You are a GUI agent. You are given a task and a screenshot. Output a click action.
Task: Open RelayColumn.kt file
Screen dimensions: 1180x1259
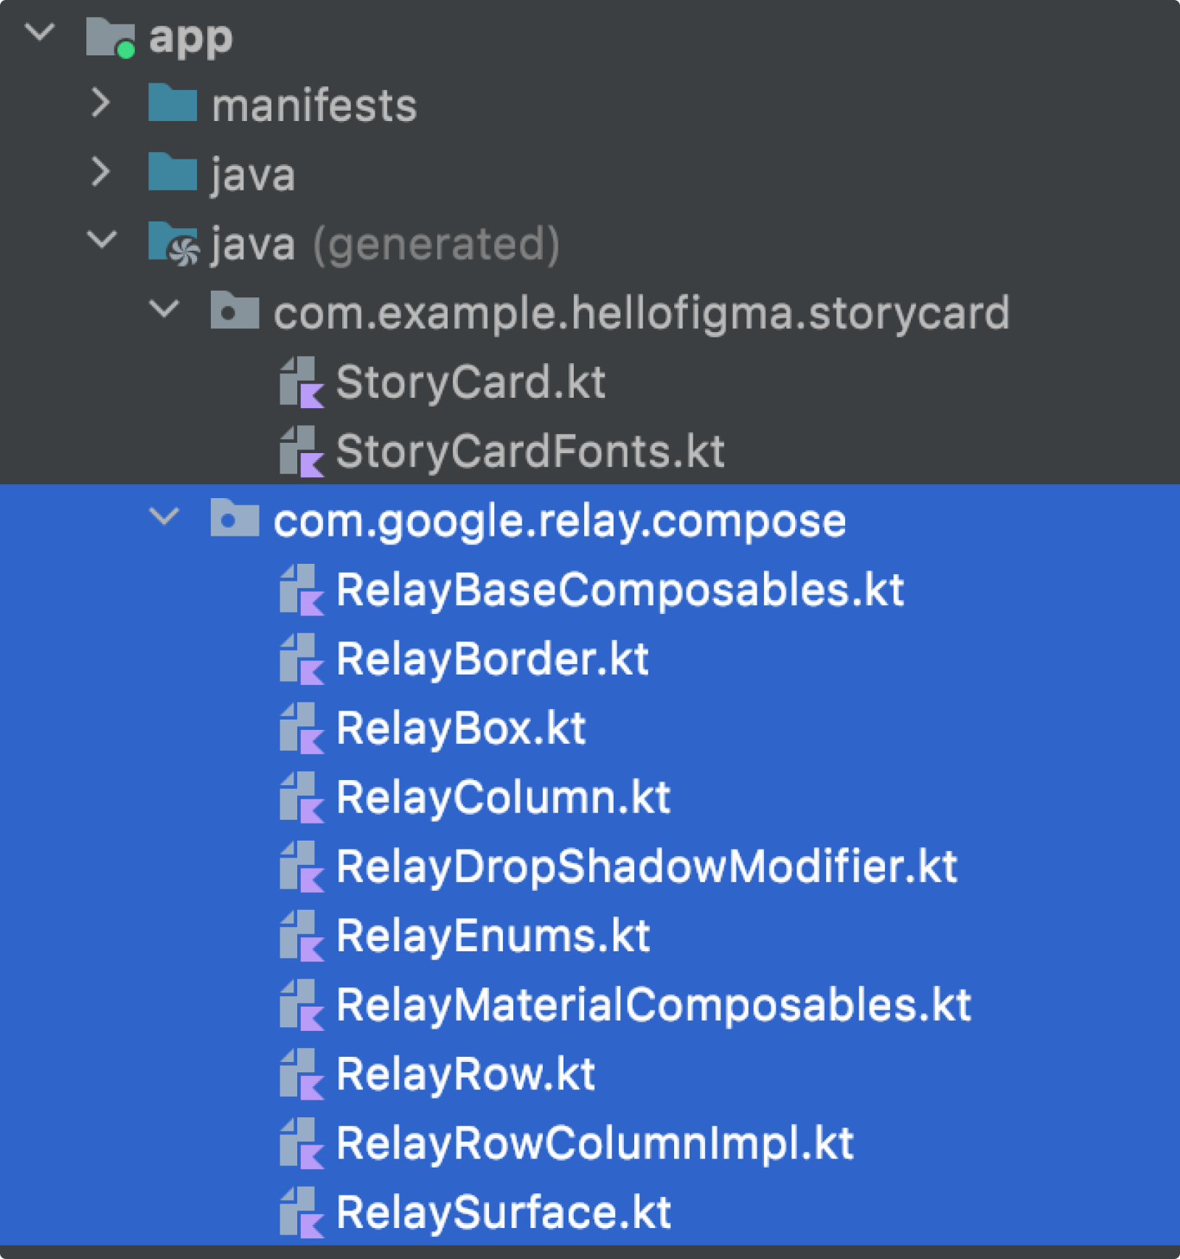[x=503, y=798]
